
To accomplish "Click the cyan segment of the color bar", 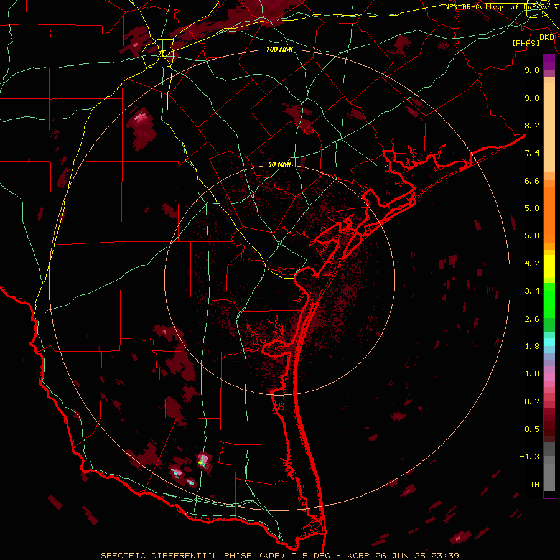I will pos(549,342).
